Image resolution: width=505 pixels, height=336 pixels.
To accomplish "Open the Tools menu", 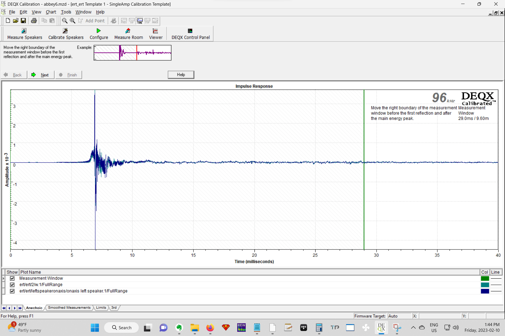I will [x=66, y=12].
